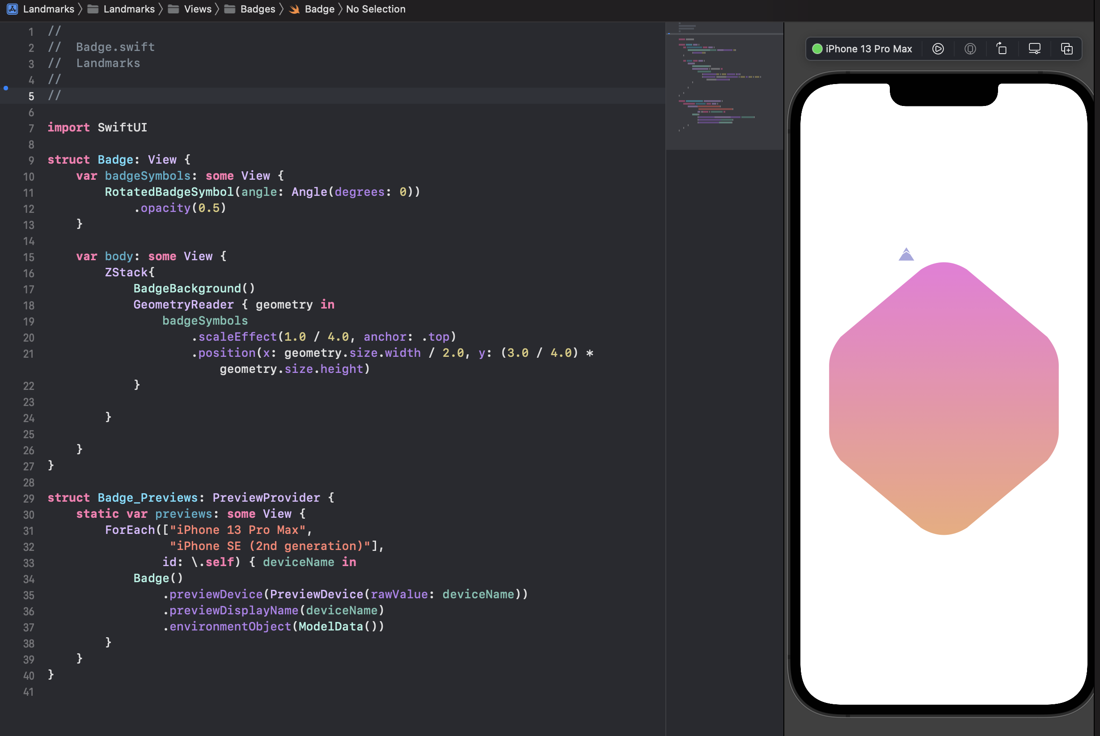Screen dimensions: 1100x736
Task: Open the iPhone 13 Pro Max device picker
Action: (869, 48)
